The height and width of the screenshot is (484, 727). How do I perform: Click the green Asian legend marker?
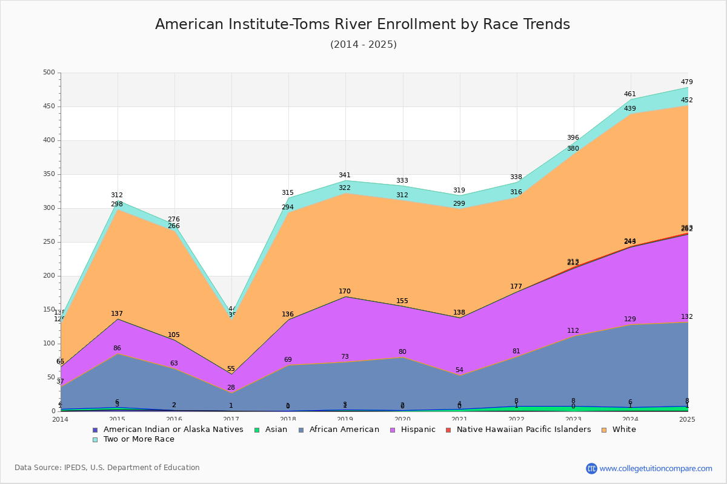257,430
